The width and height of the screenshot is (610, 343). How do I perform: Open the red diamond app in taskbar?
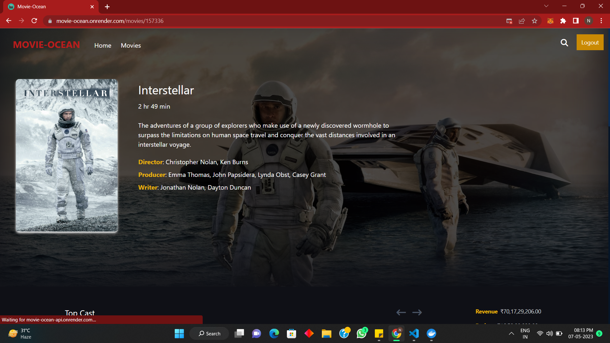click(309, 333)
